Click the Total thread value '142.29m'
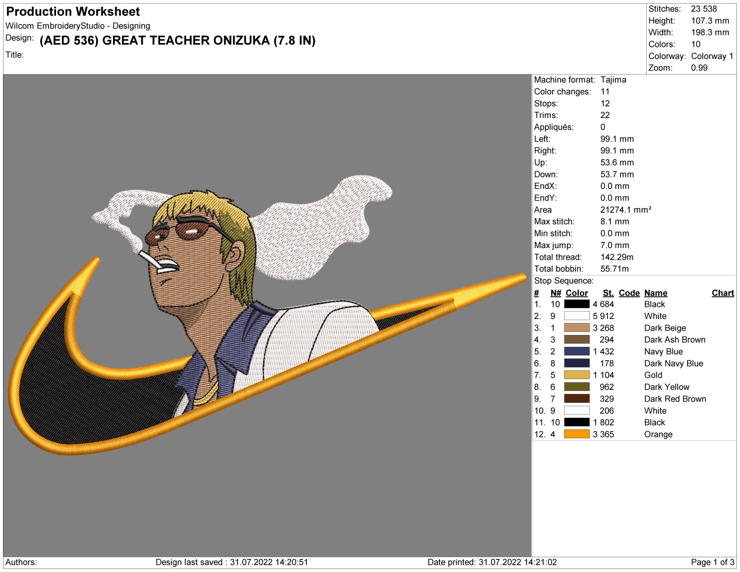This screenshot has width=740, height=572. tap(617, 257)
